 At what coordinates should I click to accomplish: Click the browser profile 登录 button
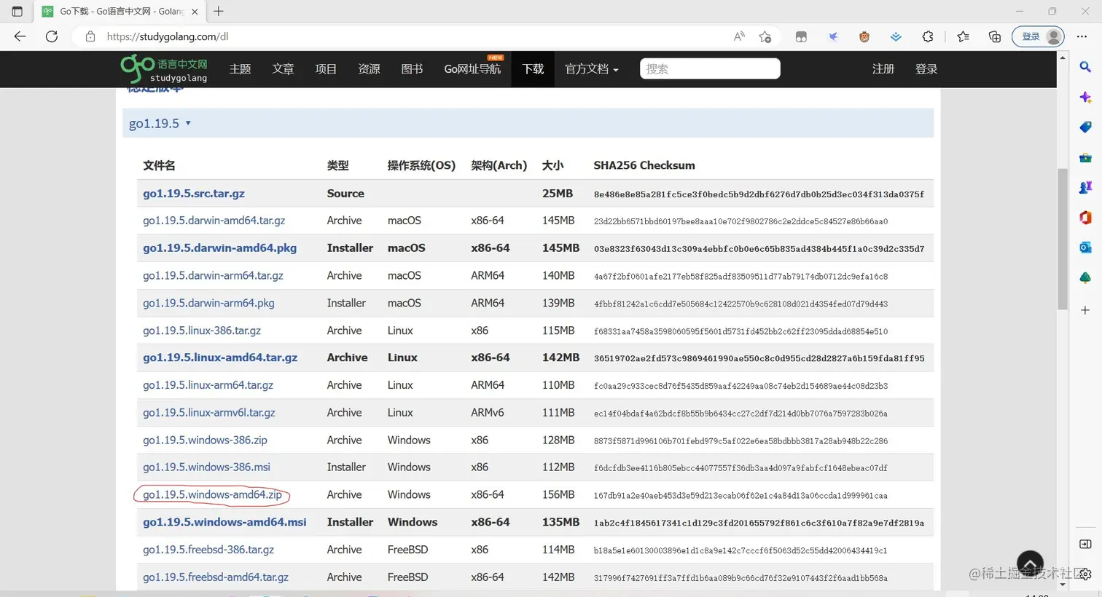1038,36
